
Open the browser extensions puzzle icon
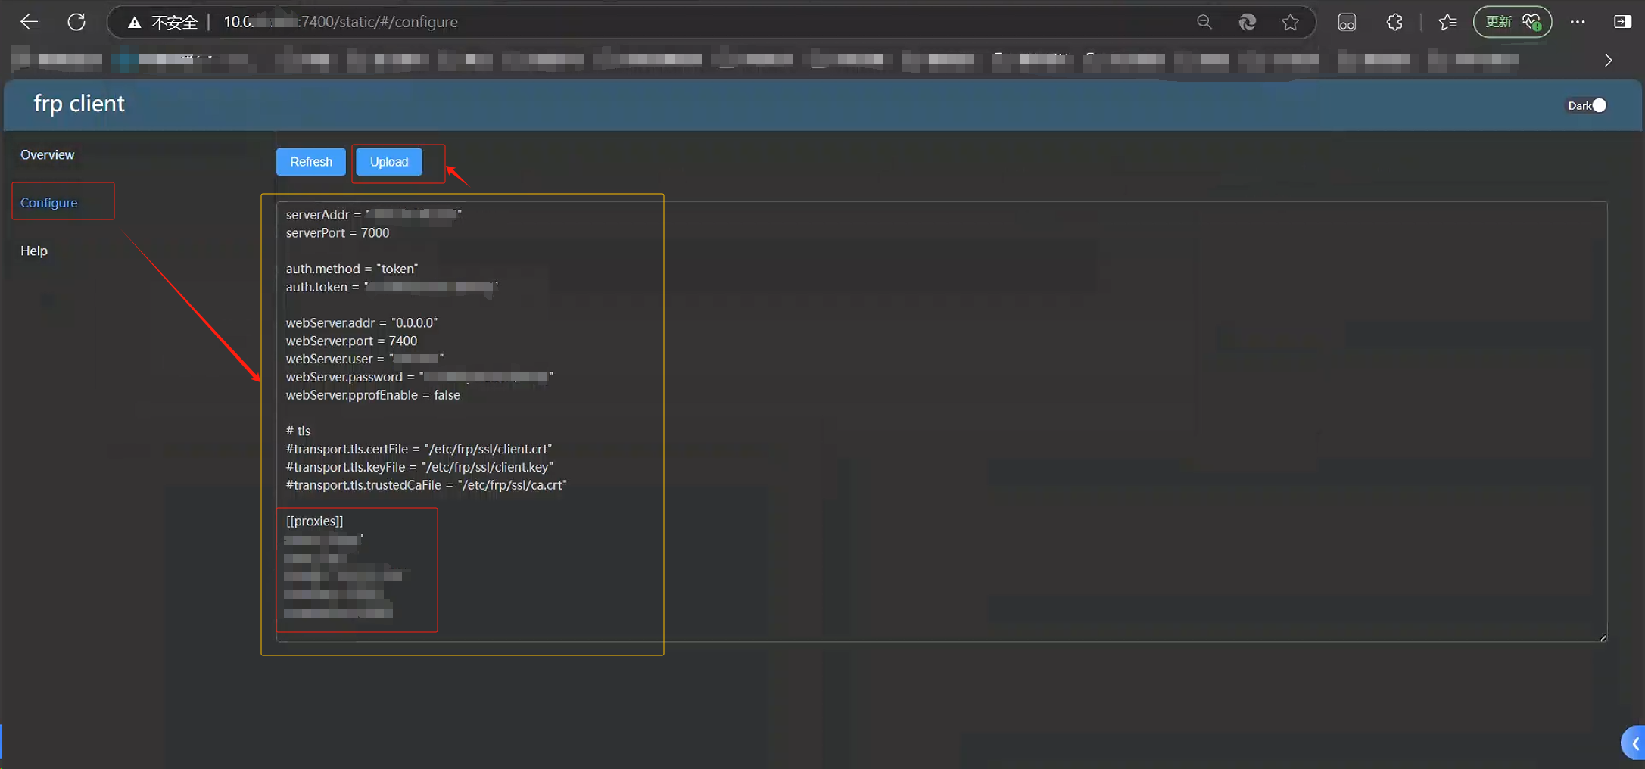pyautogui.click(x=1394, y=22)
